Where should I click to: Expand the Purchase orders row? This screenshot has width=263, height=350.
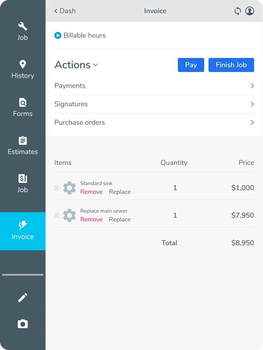[154, 122]
